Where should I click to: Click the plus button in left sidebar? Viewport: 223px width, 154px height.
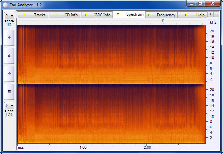[9, 38]
